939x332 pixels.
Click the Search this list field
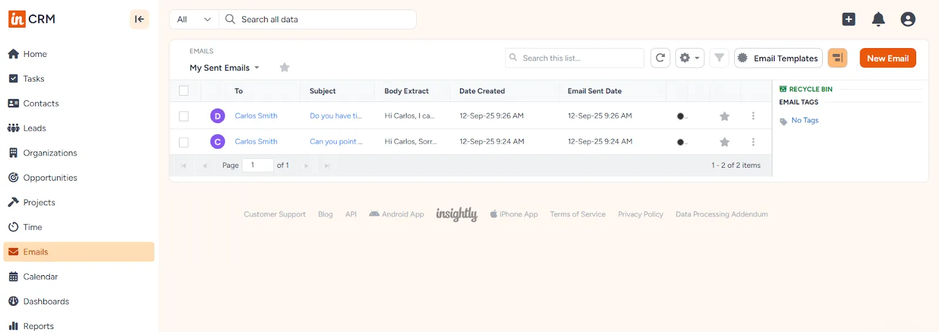pos(575,58)
